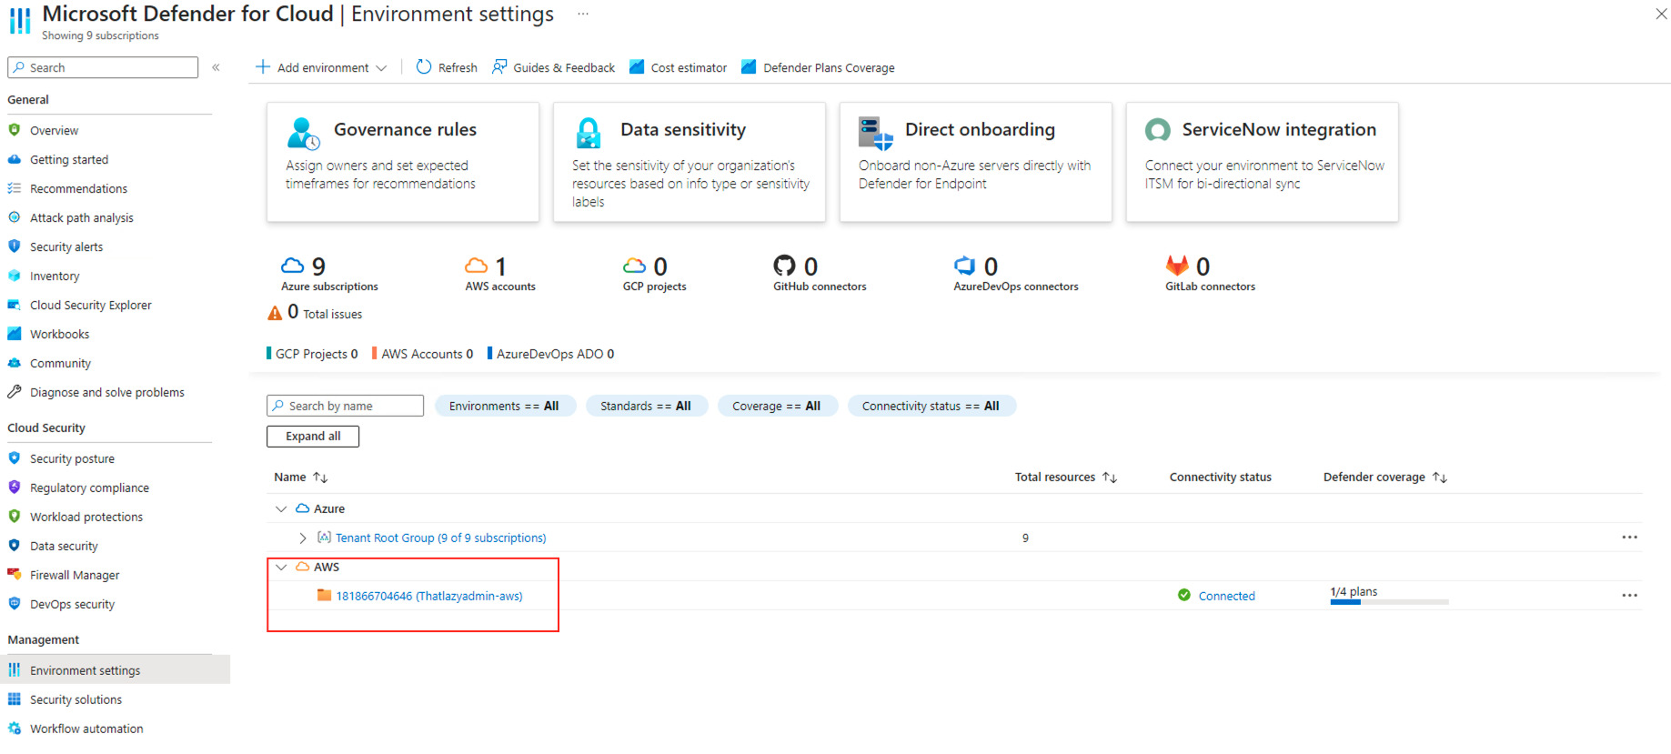
Task: Open the ServiceNow integration card
Action: 1262,161
